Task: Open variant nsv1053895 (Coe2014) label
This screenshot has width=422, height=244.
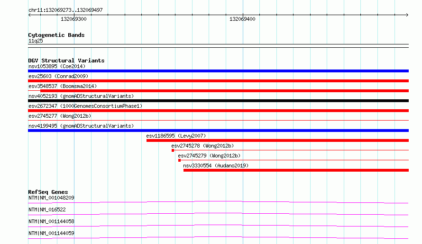Action: pos(57,66)
